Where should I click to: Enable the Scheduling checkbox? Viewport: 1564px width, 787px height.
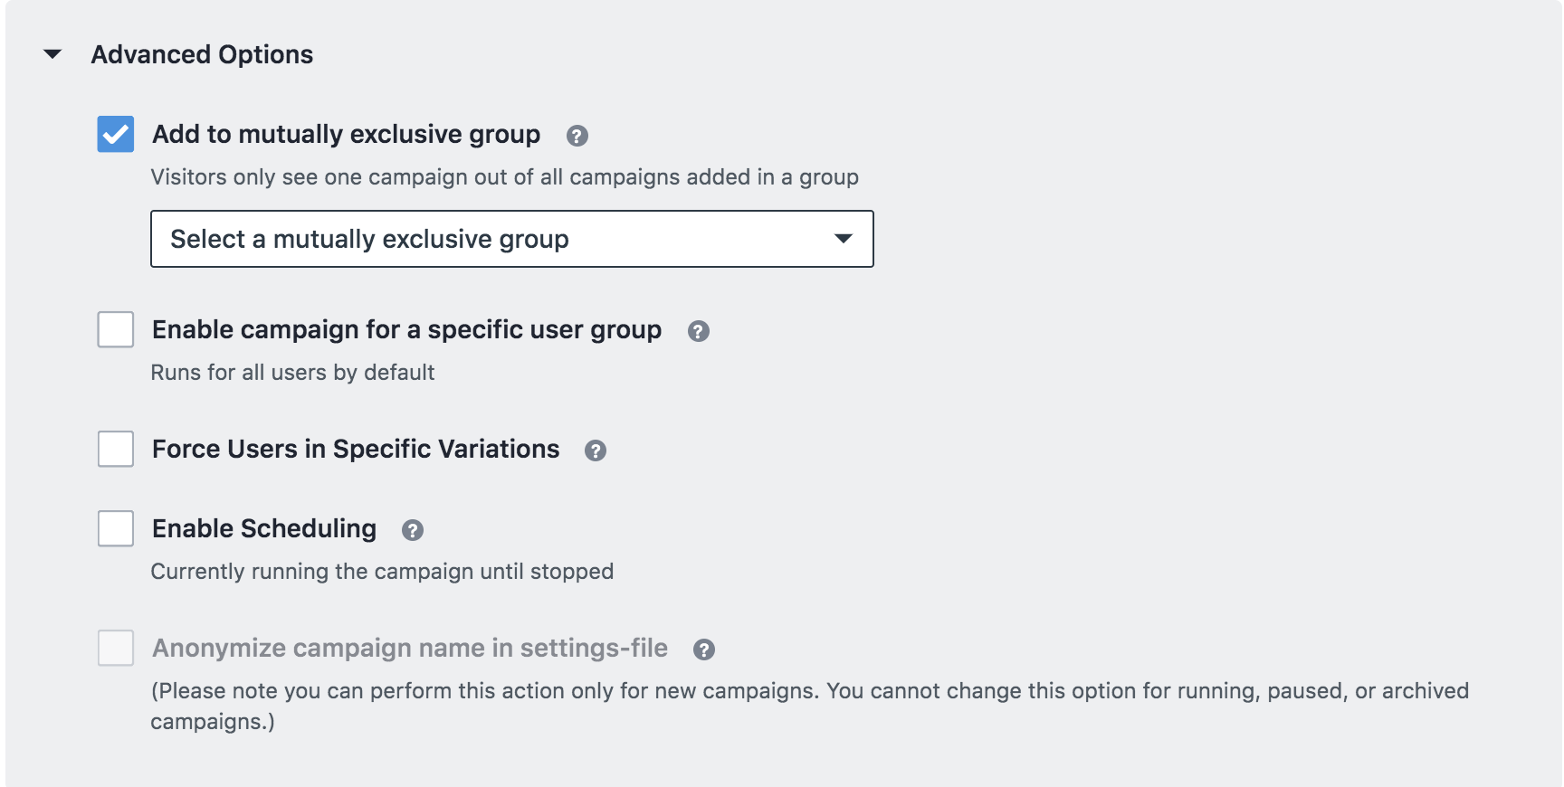tap(116, 528)
